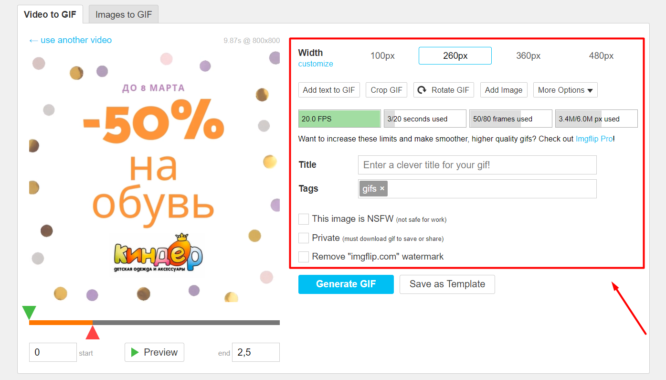Viewport: 666px width, 380px height.
Task: Click the red end marker triangle
Action: tap(93, 333)
